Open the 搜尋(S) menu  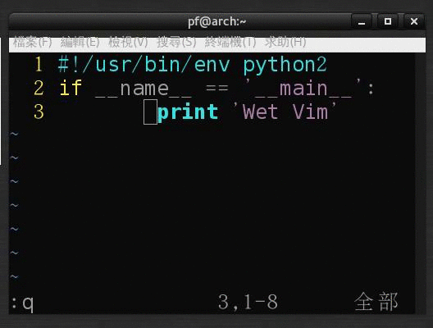(176, 42)
